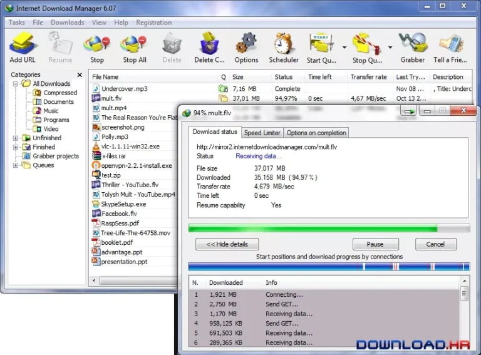Open the Tasks menu
This screenshot has width=481, height=355.
tap(16, 23)
